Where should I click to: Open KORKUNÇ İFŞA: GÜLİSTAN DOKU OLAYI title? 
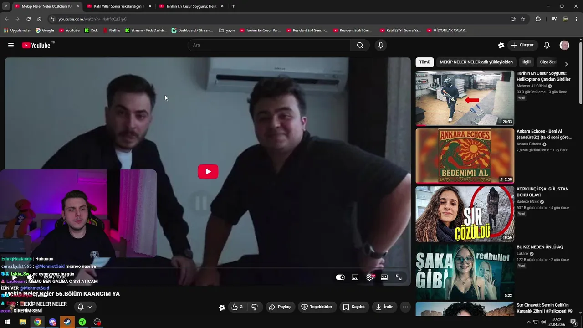coord(542,192)
